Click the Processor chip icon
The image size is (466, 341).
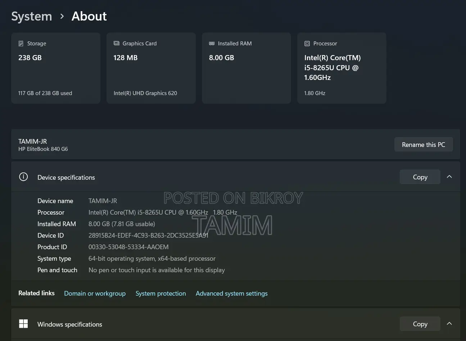coord(307,44)
